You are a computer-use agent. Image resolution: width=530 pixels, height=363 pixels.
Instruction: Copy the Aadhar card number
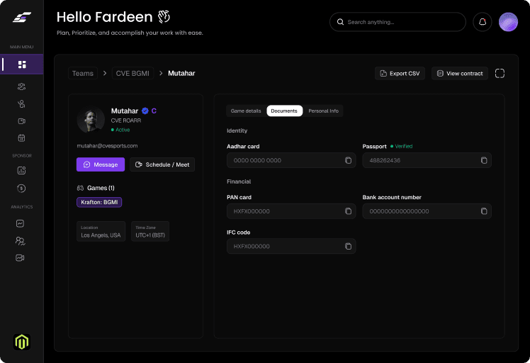click(x=348, y=160)
